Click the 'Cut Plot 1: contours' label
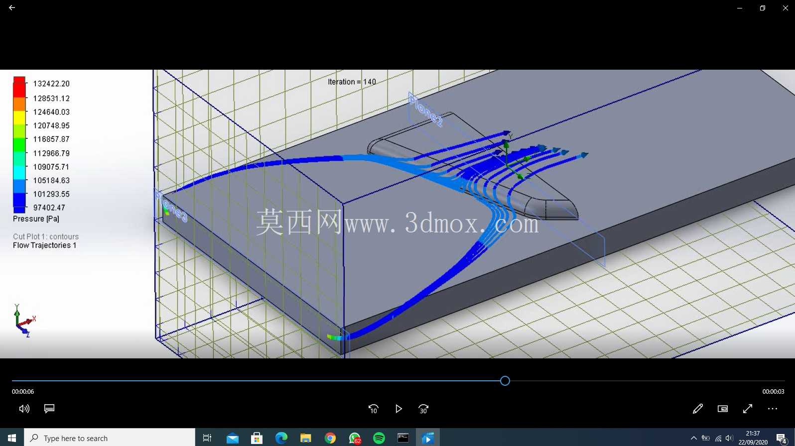The image size is (795, 446). (46, 236)
